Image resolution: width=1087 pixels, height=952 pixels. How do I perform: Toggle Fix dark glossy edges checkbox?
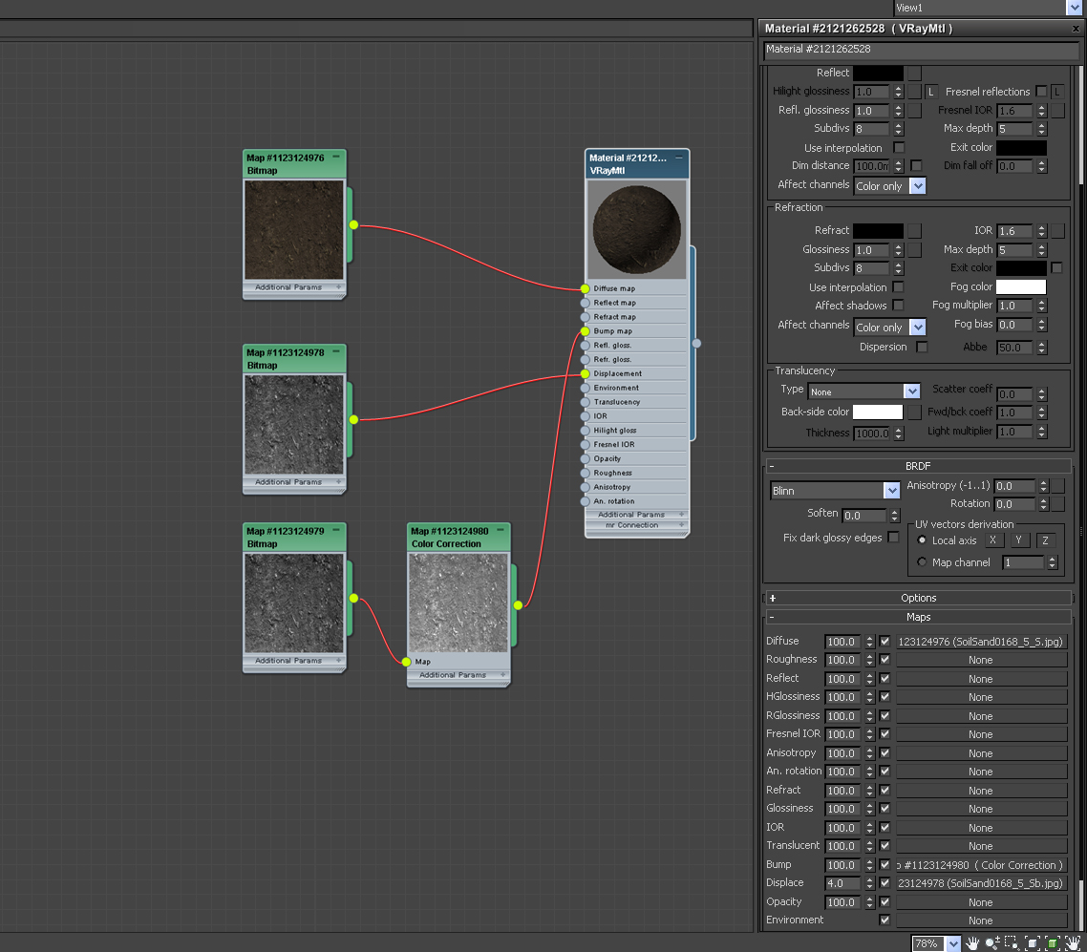pos(894,537)
